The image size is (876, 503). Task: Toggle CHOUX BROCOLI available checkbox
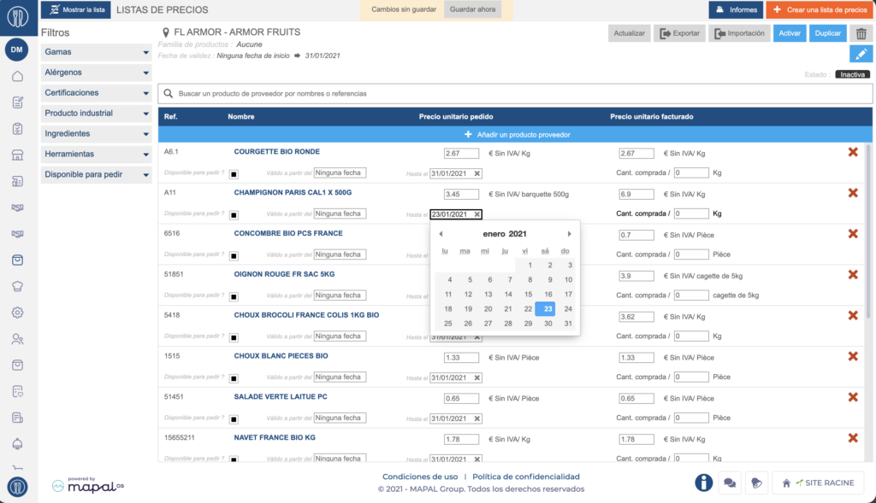pyautogui.click(x=234, y=337)
